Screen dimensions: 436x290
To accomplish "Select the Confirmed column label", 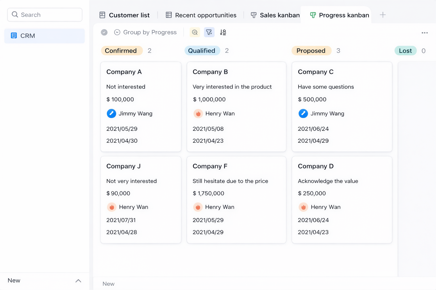I will click(x=121, y=51).
